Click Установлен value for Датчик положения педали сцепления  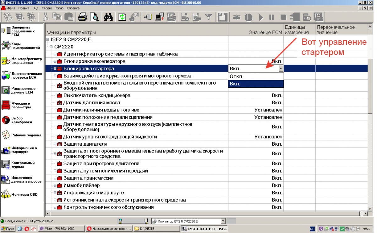(268, 117)
